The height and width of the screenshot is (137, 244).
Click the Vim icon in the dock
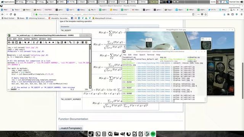point(147,134)
